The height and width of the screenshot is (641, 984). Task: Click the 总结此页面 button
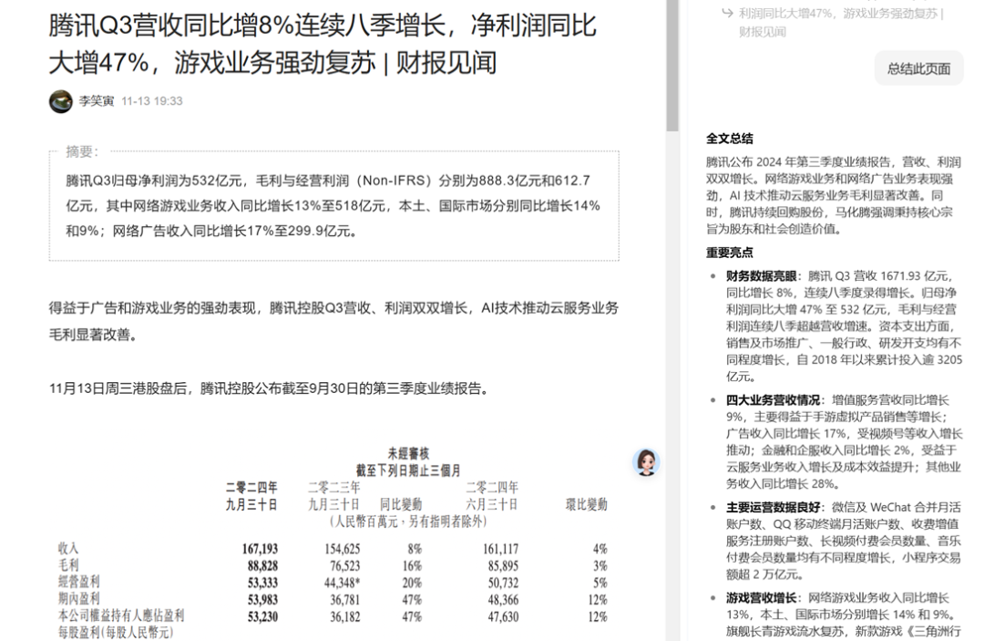pyautogui.click(x=918, y=68)
